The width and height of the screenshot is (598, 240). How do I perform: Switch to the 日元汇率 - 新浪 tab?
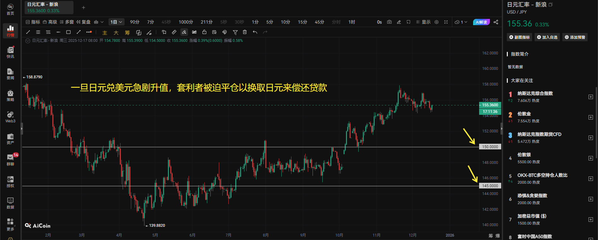point(49,8)
